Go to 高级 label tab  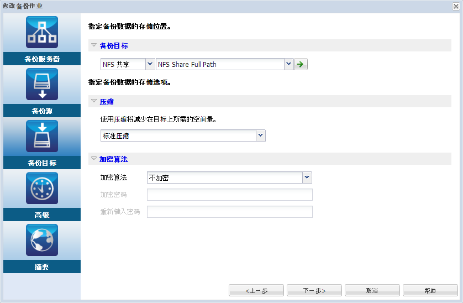point(42,215)
